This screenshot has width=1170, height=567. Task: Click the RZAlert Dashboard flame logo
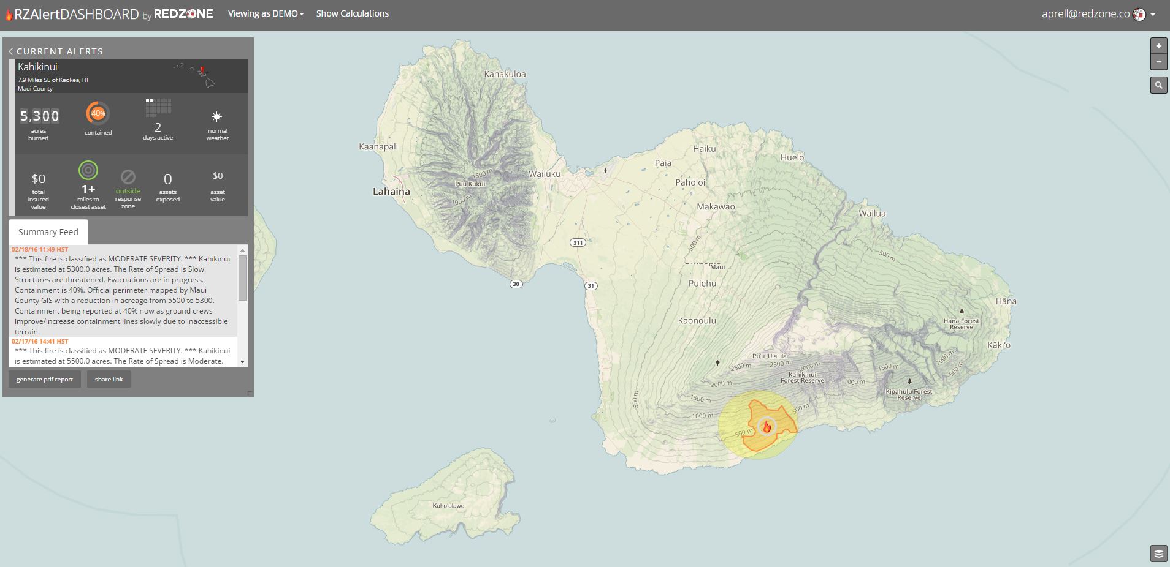(9, 15)
